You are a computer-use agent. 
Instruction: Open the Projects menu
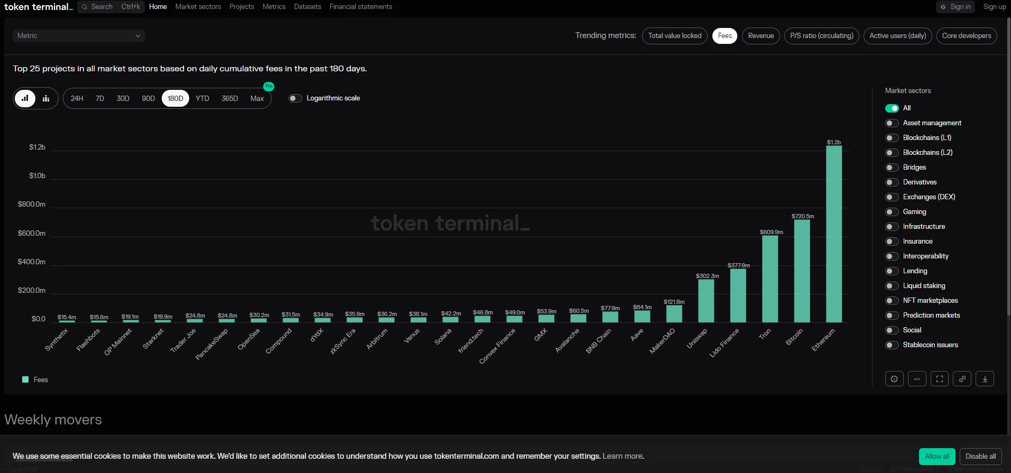(242, 7)
